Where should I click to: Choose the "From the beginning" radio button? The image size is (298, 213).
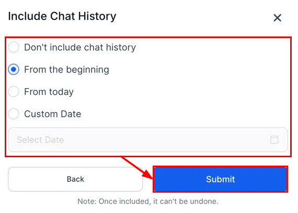point(14,69)
